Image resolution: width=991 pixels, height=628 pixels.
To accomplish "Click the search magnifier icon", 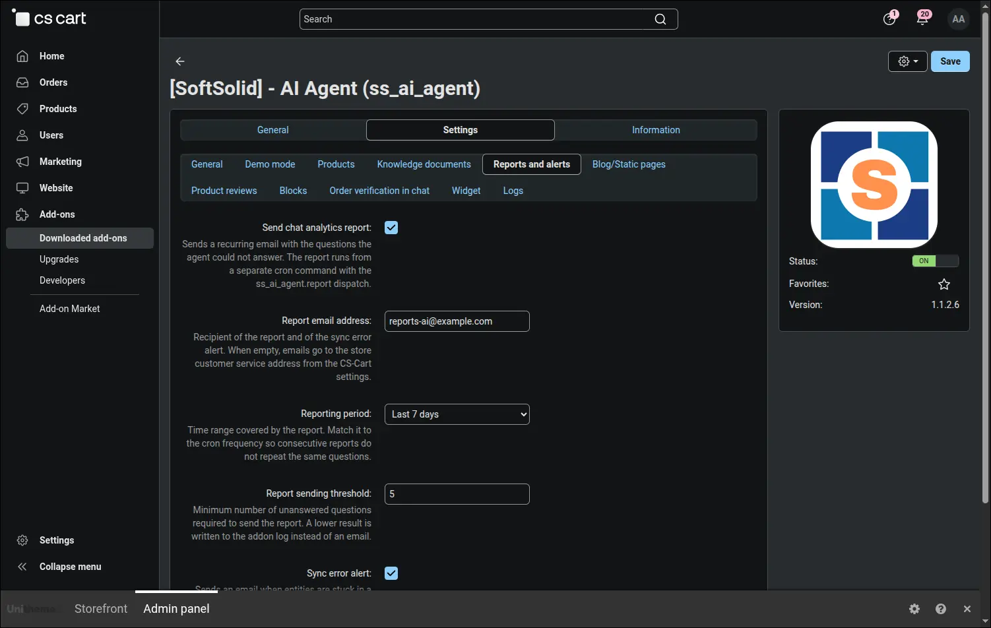I will tap(660, 19).
